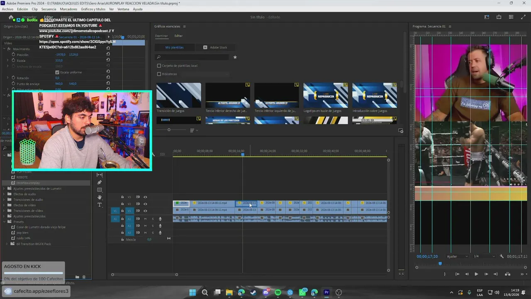Open Premiere Pro from the taskbar
Screen dimensions: 531x299
click(326, 292)
